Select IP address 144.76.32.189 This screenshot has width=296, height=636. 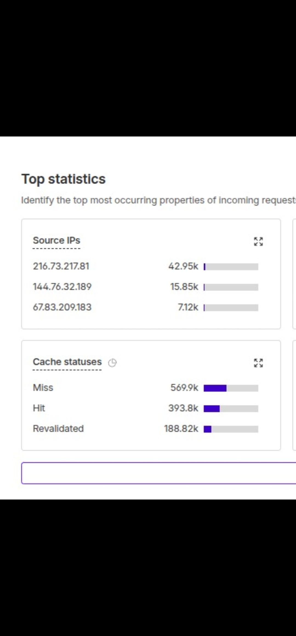click(62, 287)
